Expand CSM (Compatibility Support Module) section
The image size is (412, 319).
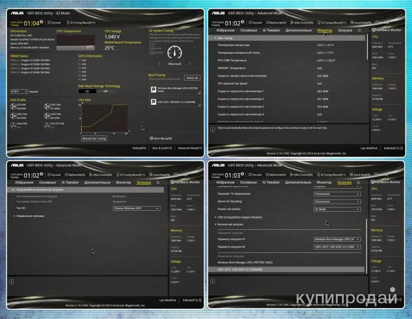240,217
